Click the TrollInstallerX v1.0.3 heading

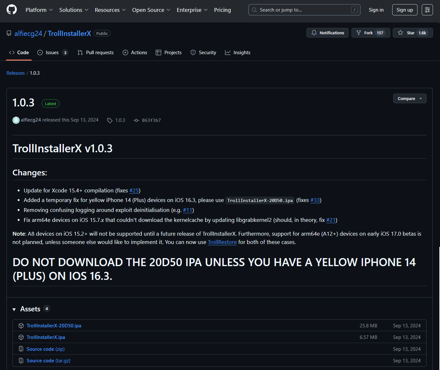point(63,148)
